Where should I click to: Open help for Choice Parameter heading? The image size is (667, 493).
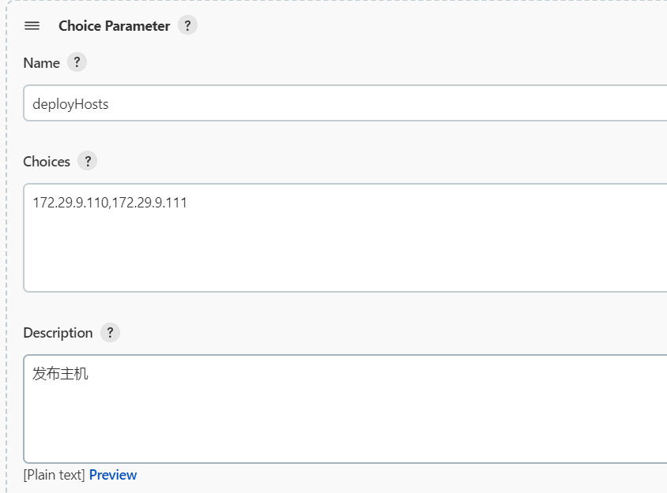(x=187, y=25)
